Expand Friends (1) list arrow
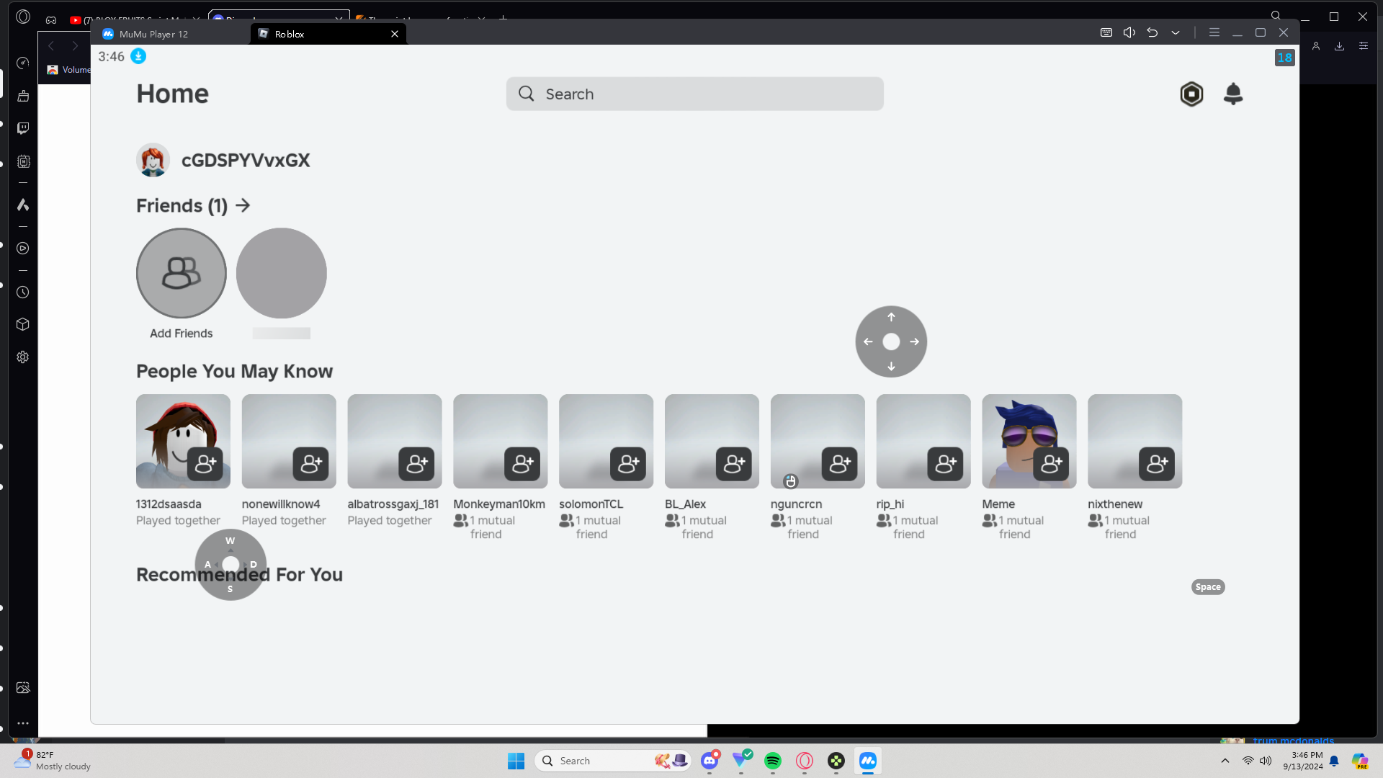The width and height of the screenshot is (1383, 778). click(243, 205)
